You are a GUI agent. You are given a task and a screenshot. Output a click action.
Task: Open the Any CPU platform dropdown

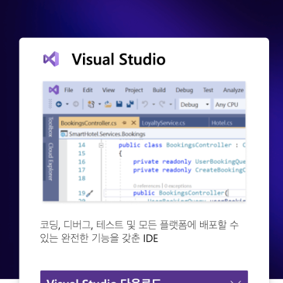point(230,105)
